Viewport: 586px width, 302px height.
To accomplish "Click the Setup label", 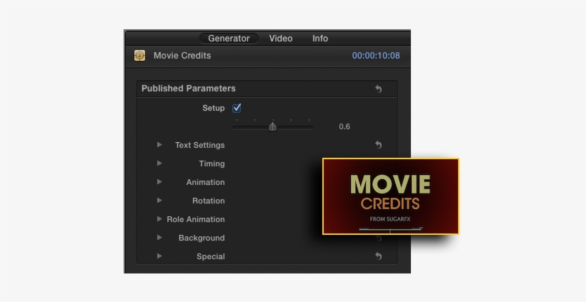I will (x=214, y=108).
